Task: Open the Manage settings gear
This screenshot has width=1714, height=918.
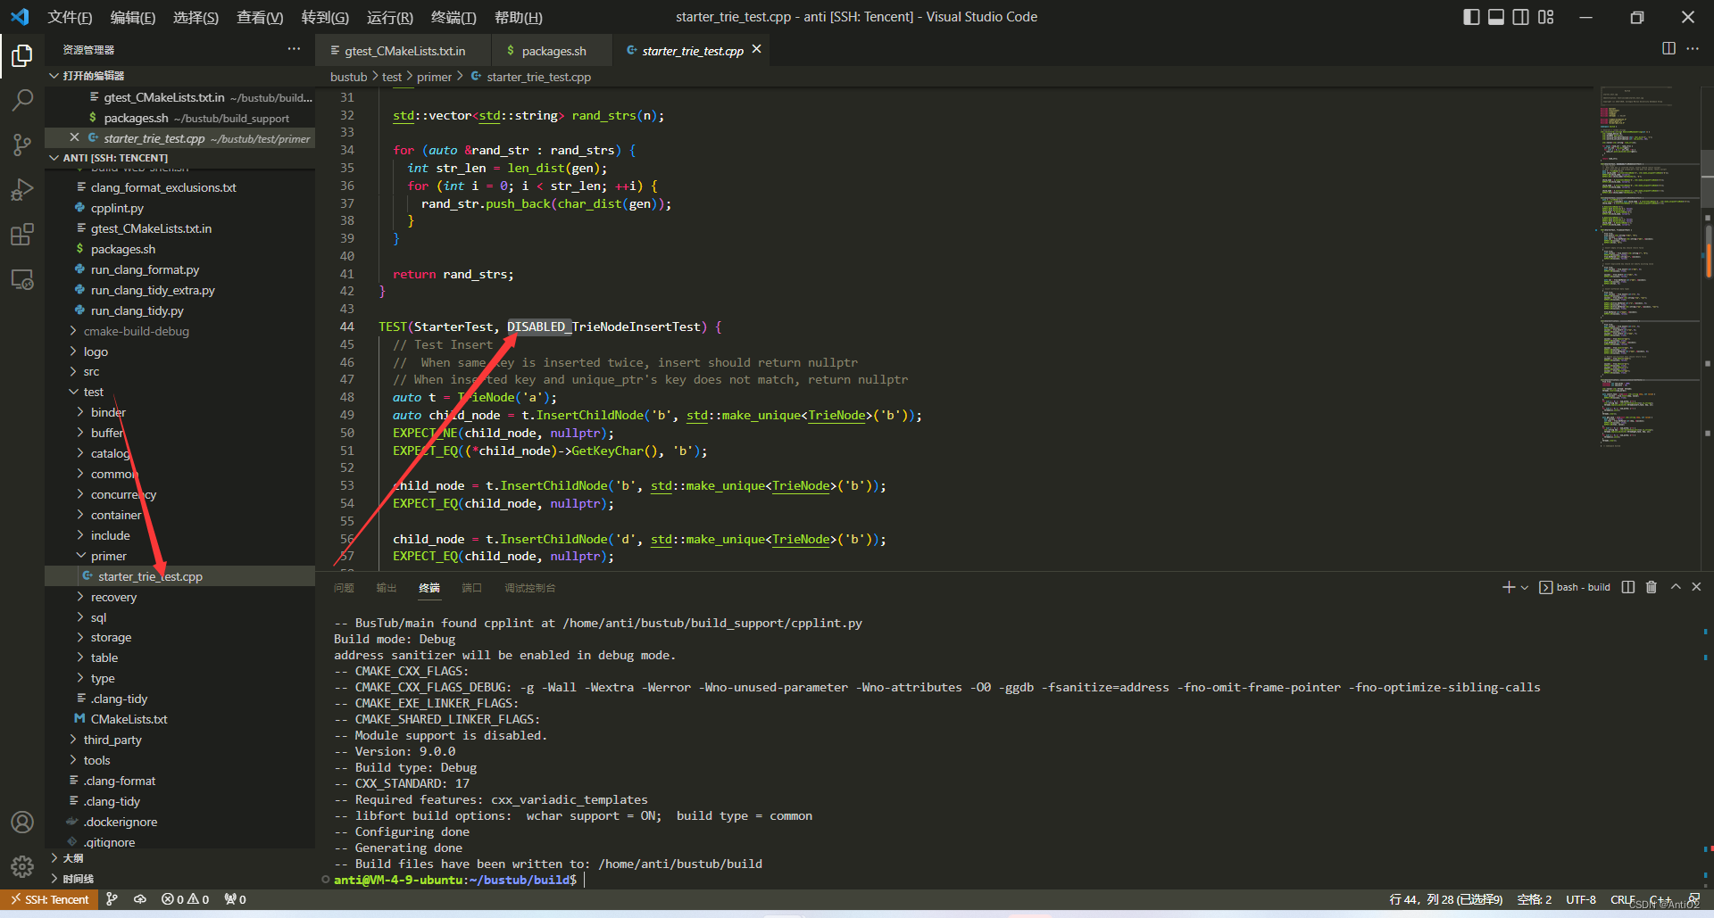Action: [22, 865]
